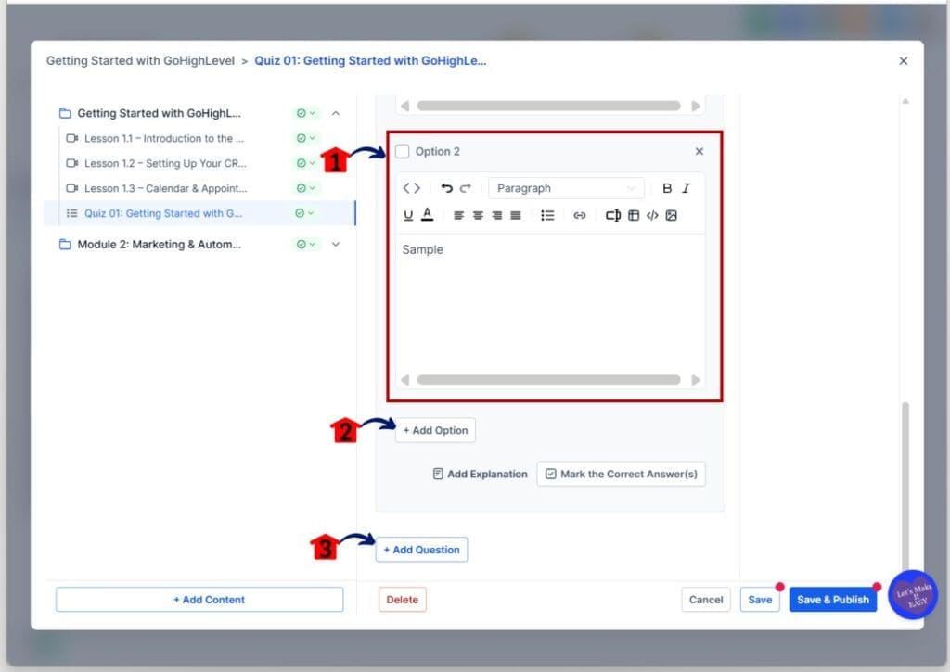Viewport: 950px width, 672px height.
Task: Select Quiz 01 in the content tree
Action: 163,213
